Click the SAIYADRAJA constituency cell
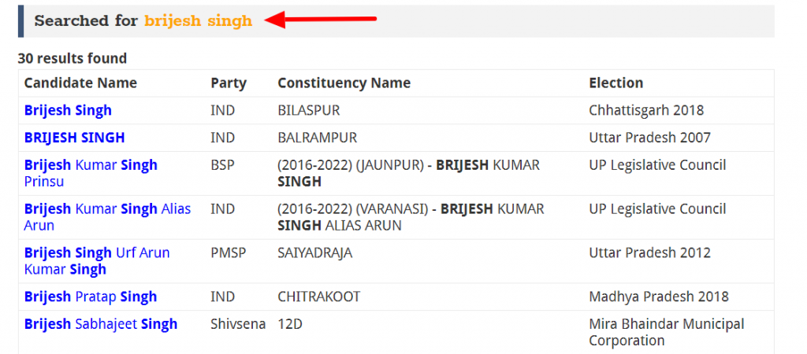Screen dimensions: 807x354 coord(315,253)
